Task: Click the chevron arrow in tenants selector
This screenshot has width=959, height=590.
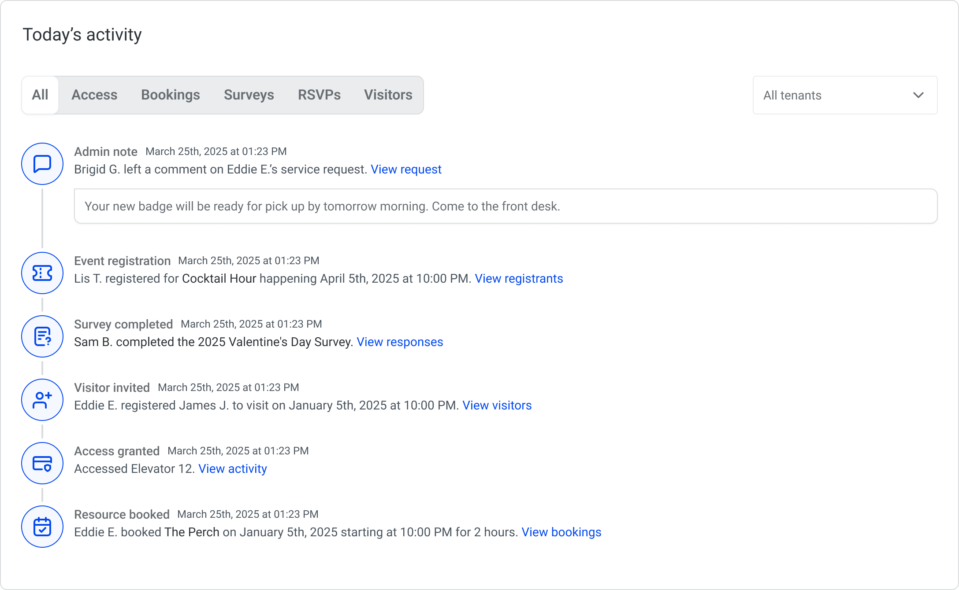Action: 918,95
